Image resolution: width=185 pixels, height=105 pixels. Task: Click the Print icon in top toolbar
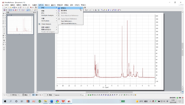[x=18, y=8]
